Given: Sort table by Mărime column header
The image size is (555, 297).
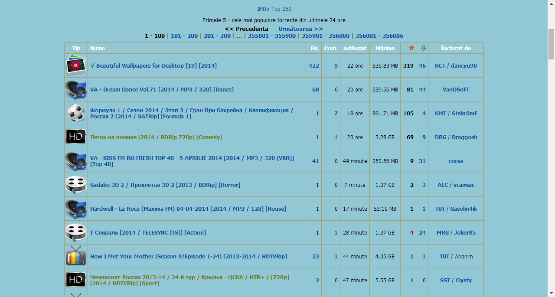Looking at the screenshot, I should click(x=385, y=48).
